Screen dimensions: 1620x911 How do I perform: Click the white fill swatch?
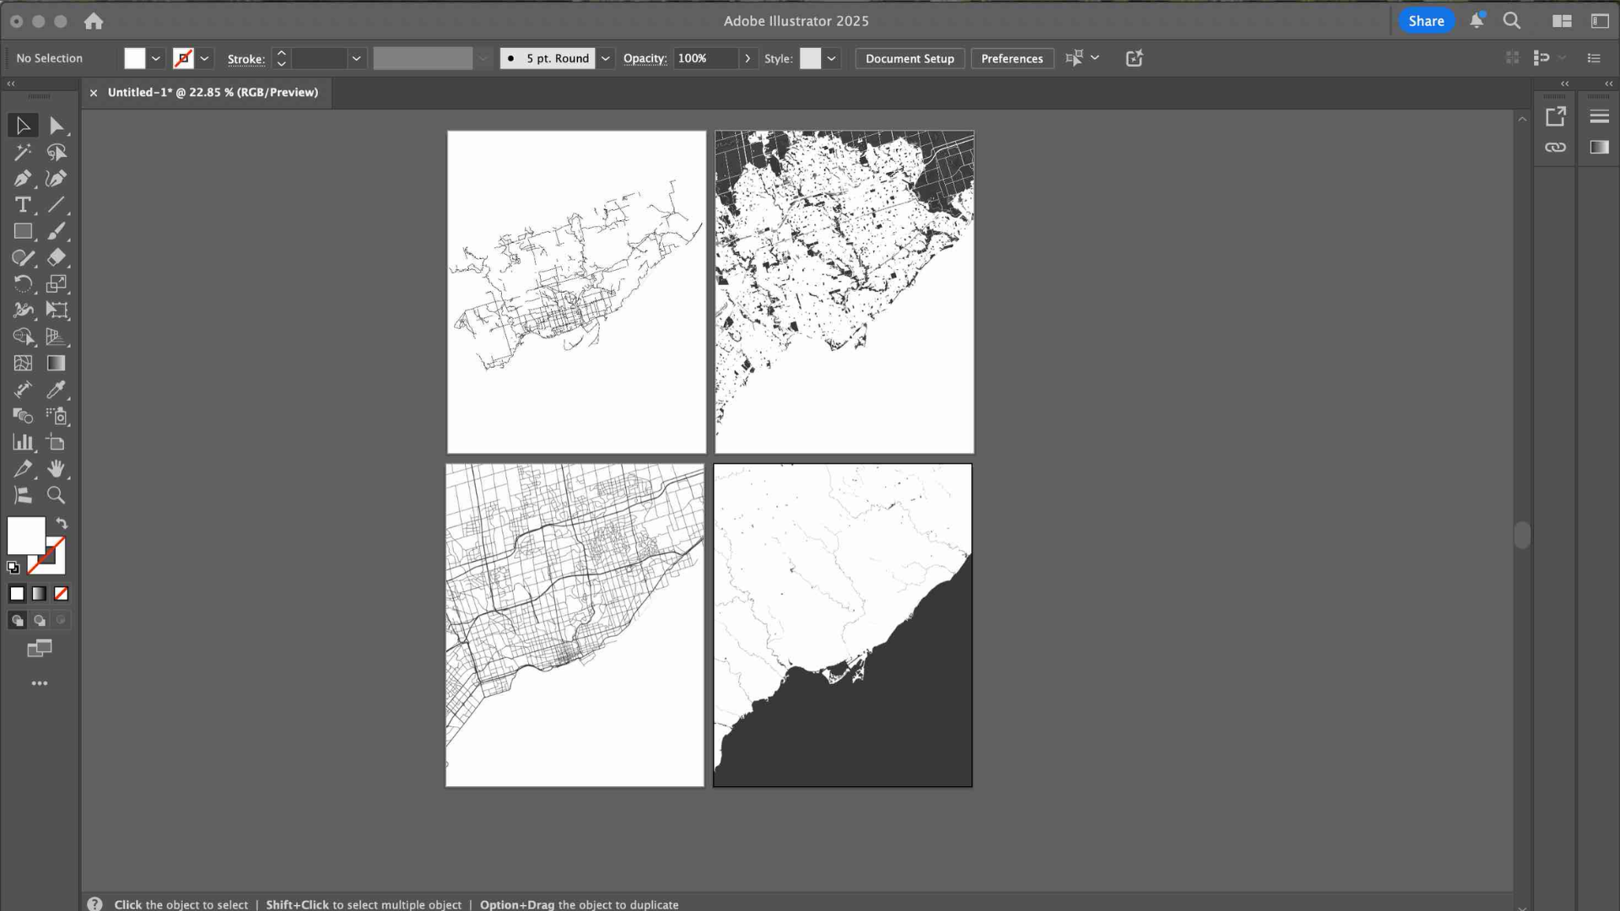click(25, 535)
